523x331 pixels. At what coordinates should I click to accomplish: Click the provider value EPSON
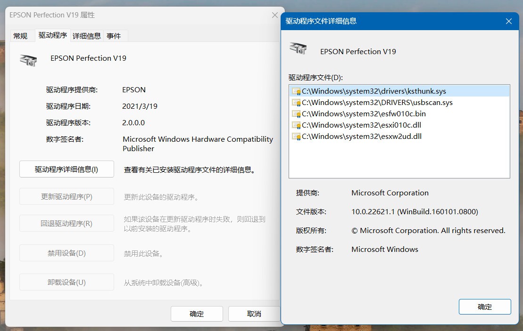[x=134, y=90]
